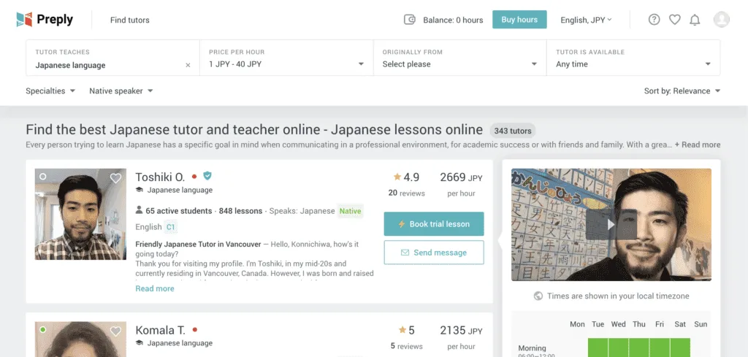Click the star rating 4.9
748x357 pixels.
[x=406, y=177]
